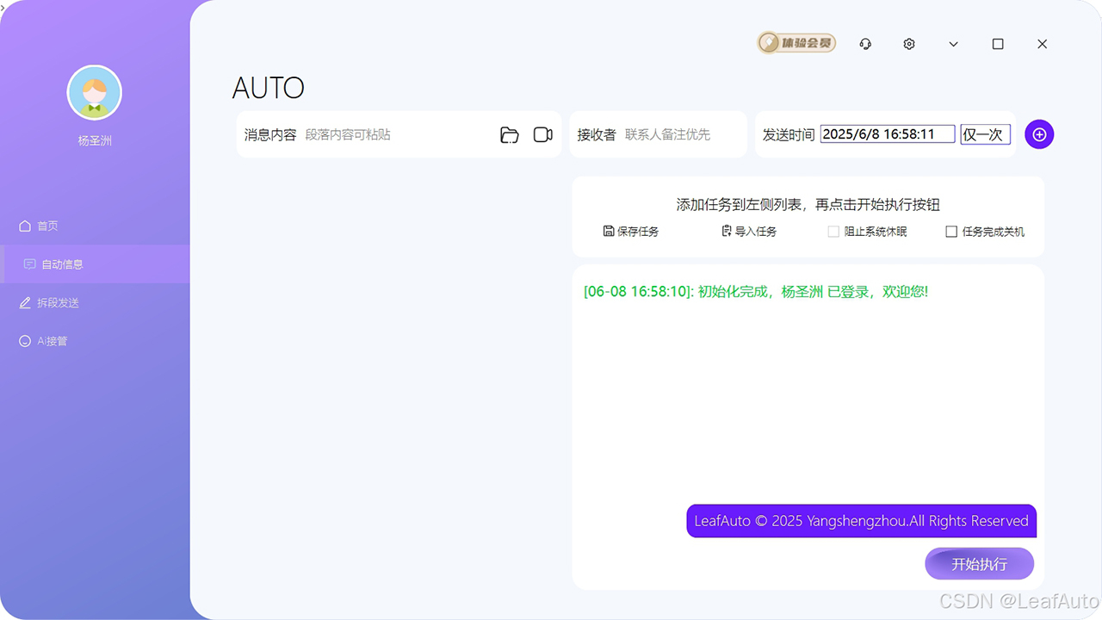Click inside the 接收者 recipient field
Image resolution: width=1102 pixels, height=620 pixels.
tap(680, 134)
